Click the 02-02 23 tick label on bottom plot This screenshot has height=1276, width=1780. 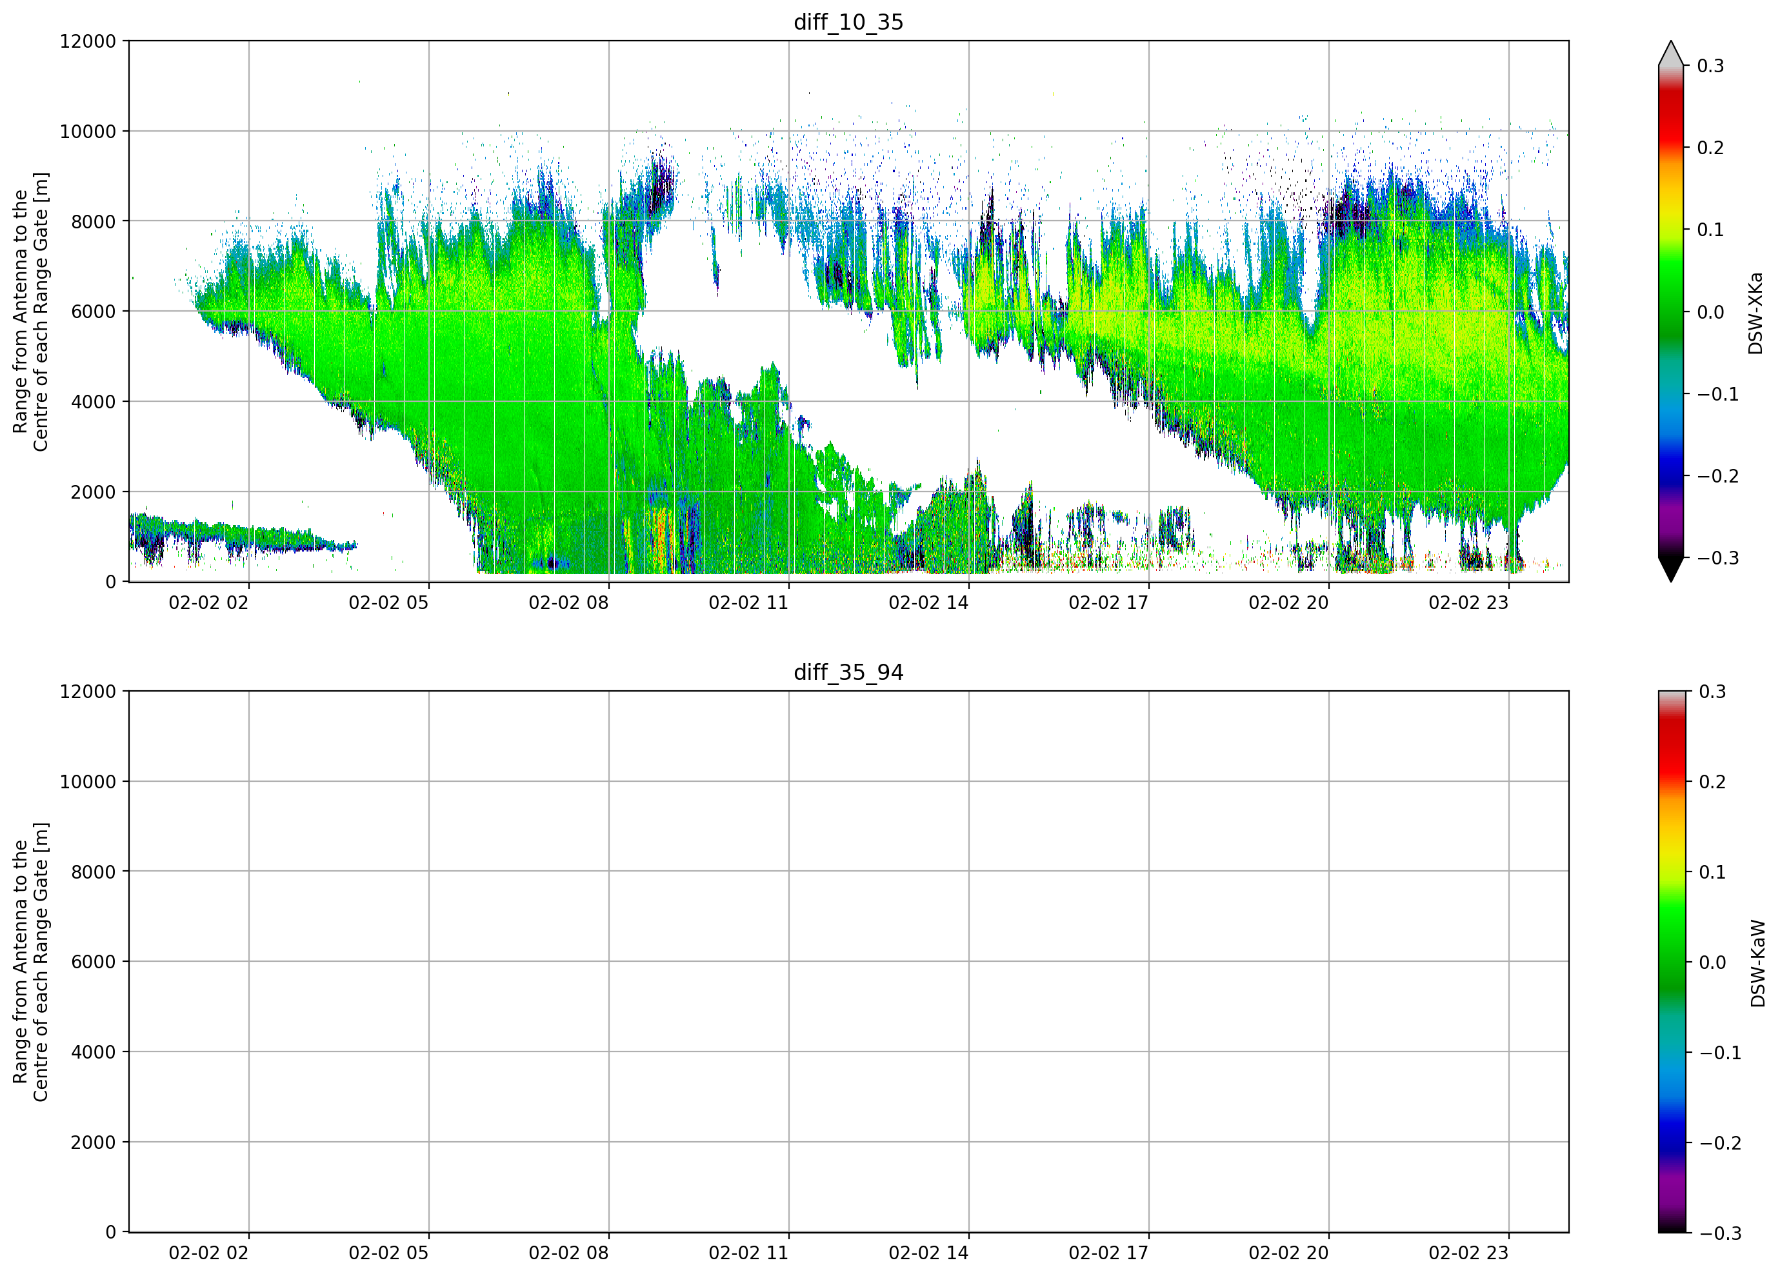pyautogui.click(x=1468, y=1253)
